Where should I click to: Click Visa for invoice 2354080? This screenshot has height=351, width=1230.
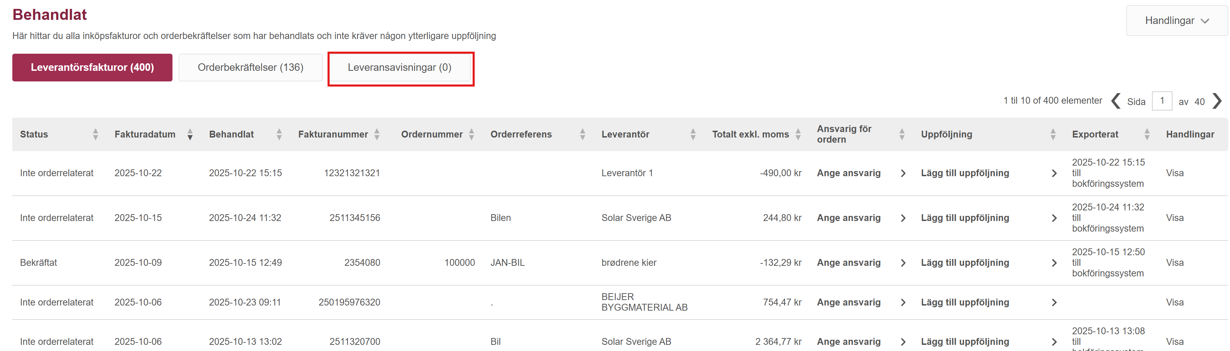pyautogui.click(x=1175, y=263)
